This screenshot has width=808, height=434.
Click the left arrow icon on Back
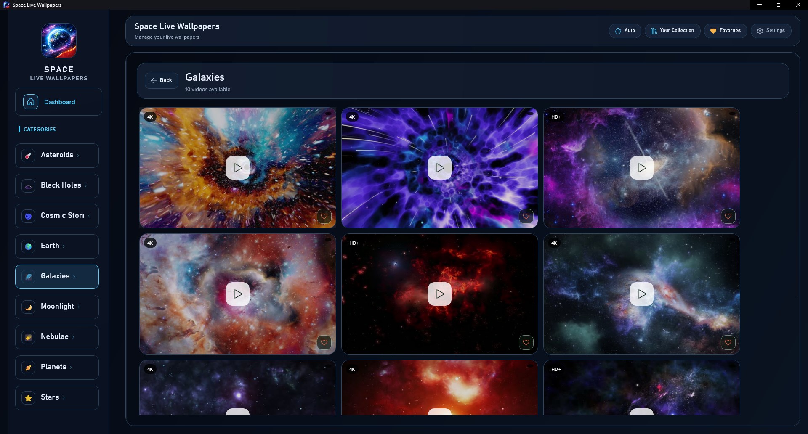[x=154, y=80]
